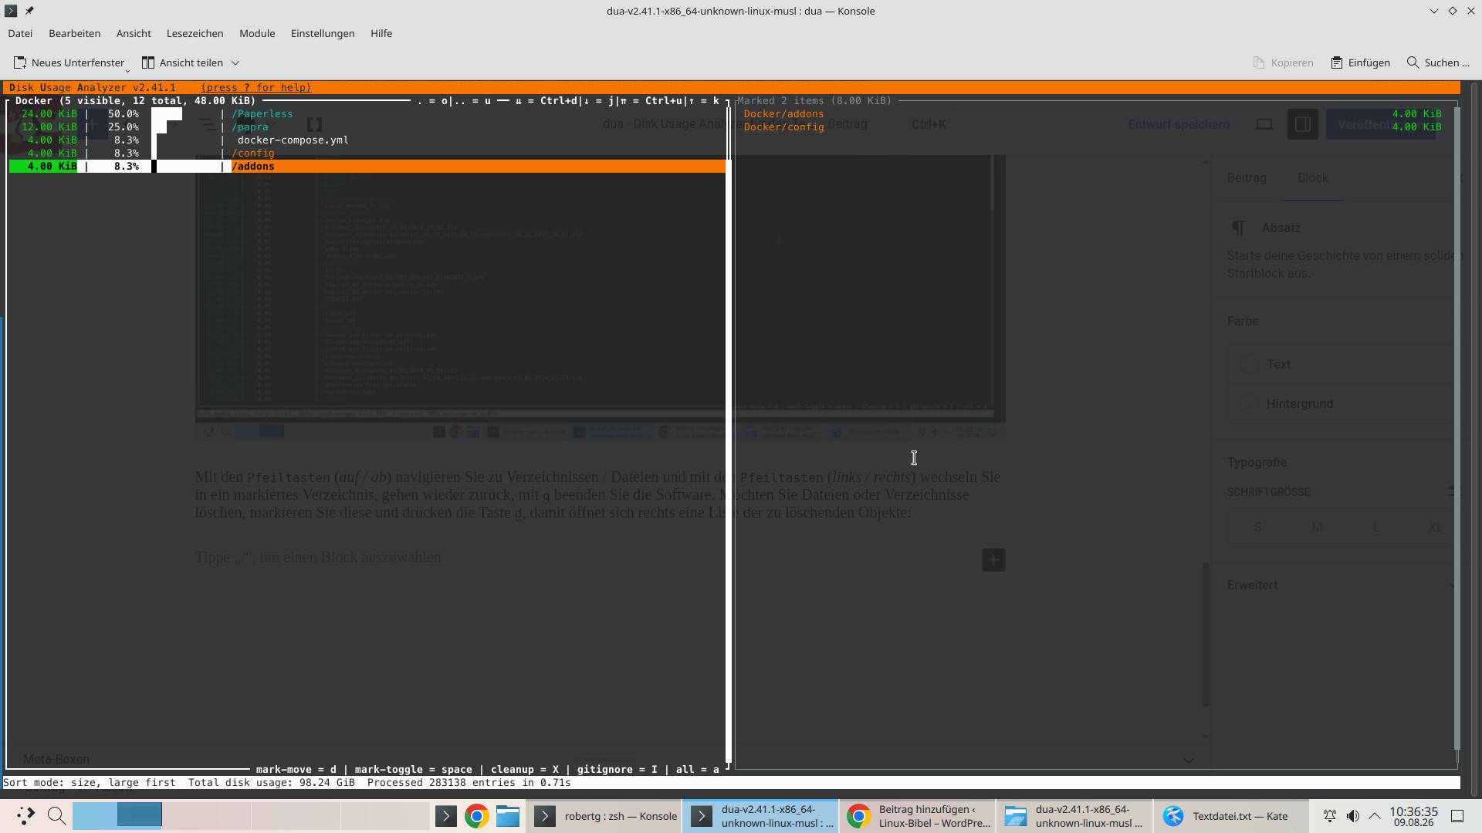Click the docker-compose.yml file row
The image size is (1482, 833).
coord(367,140)
